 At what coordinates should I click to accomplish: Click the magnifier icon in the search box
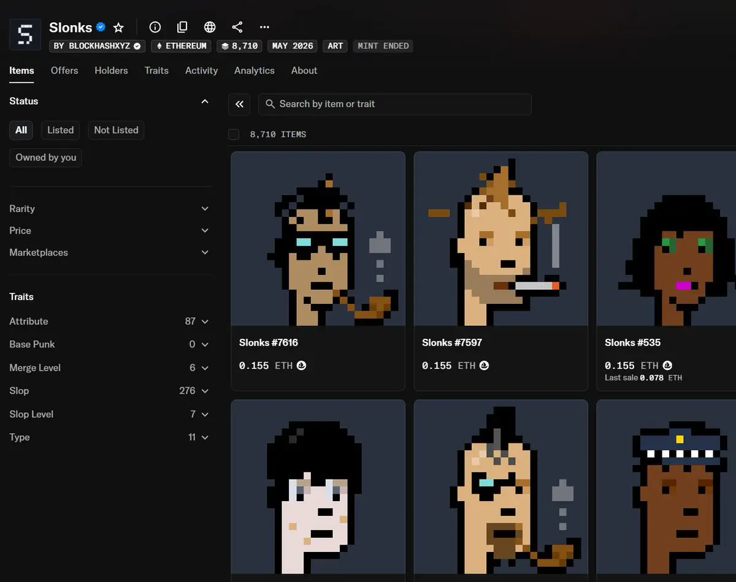(x=270, y=104)
